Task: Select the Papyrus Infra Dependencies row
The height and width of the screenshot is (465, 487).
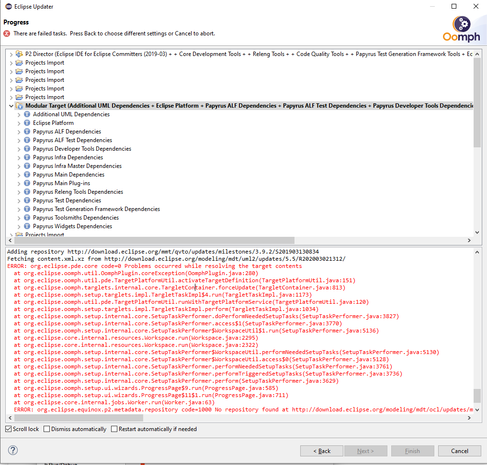Action: (x=68, y=157)
